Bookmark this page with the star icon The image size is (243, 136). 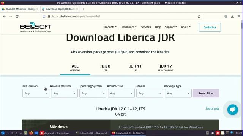(x=199, y=17)
